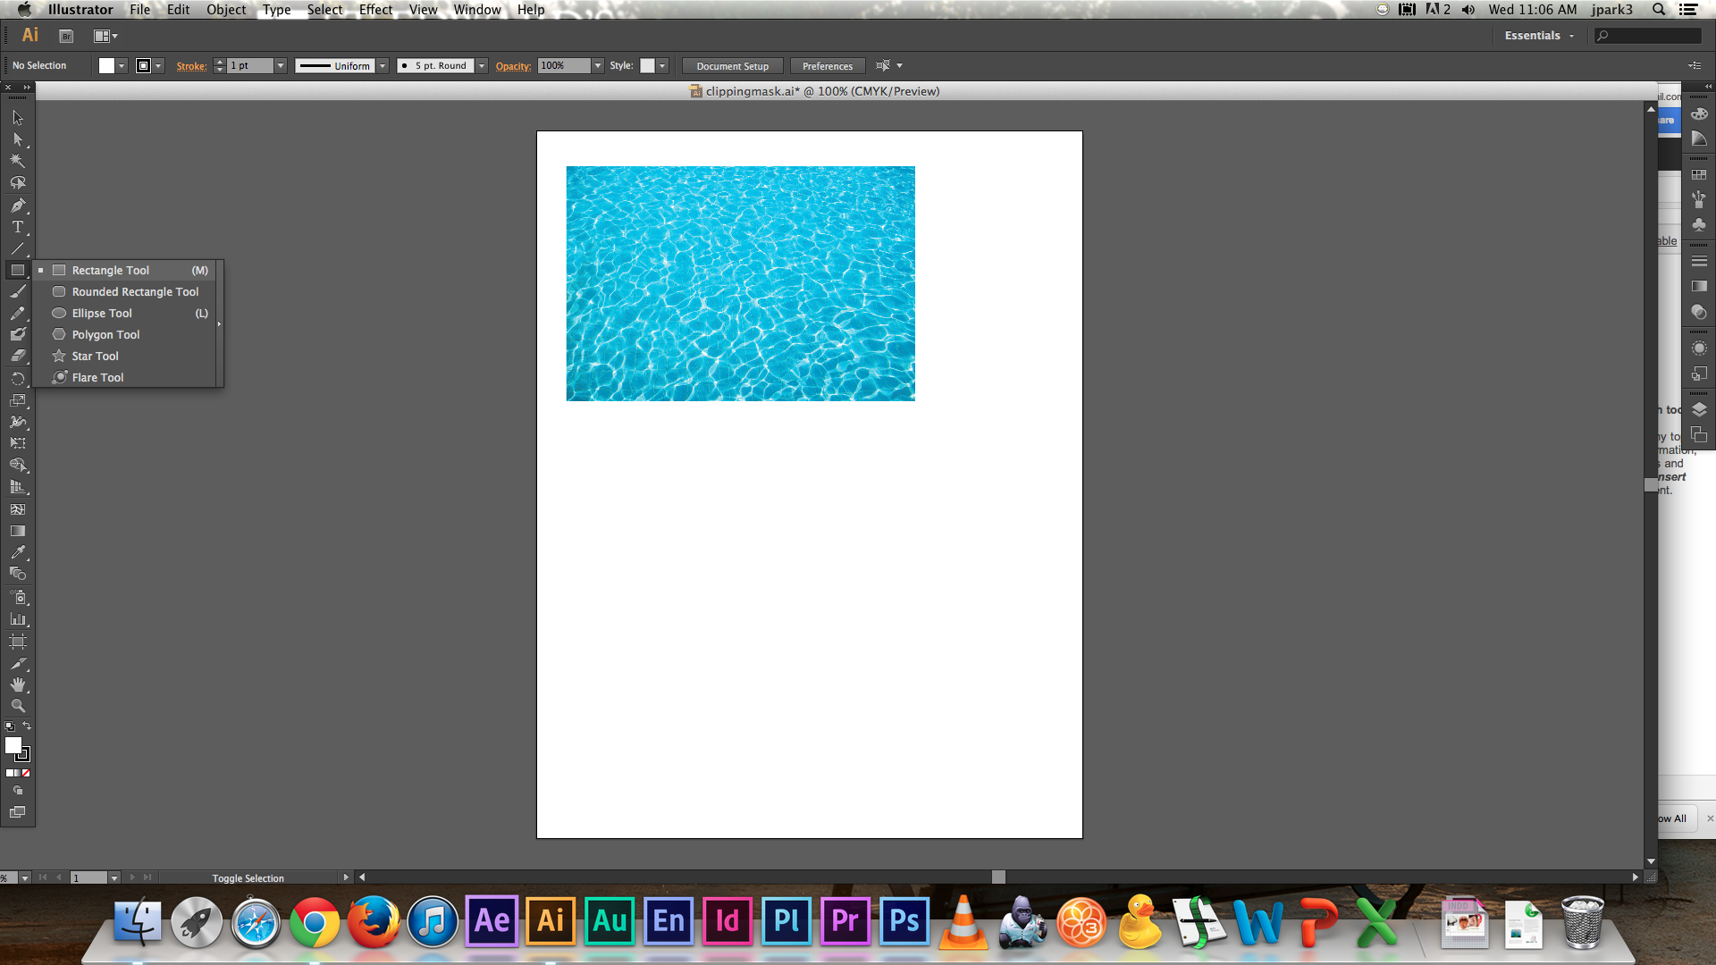This screenshot has height=965, width=1716.
Task: Select the Slice tool
Action: pyautogui.click(x=17, y=664)
